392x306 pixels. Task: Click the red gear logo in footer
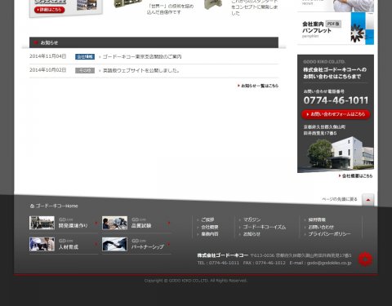(365, 259)
